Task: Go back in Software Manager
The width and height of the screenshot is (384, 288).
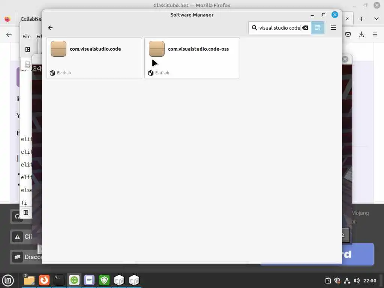Action: click(50, 28)
